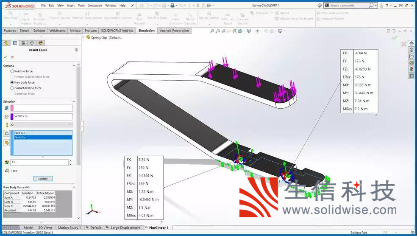Screen dimensions: 417x236
Task: Open Appearances color ball in task pane
Action: click(x=411, y=69)
